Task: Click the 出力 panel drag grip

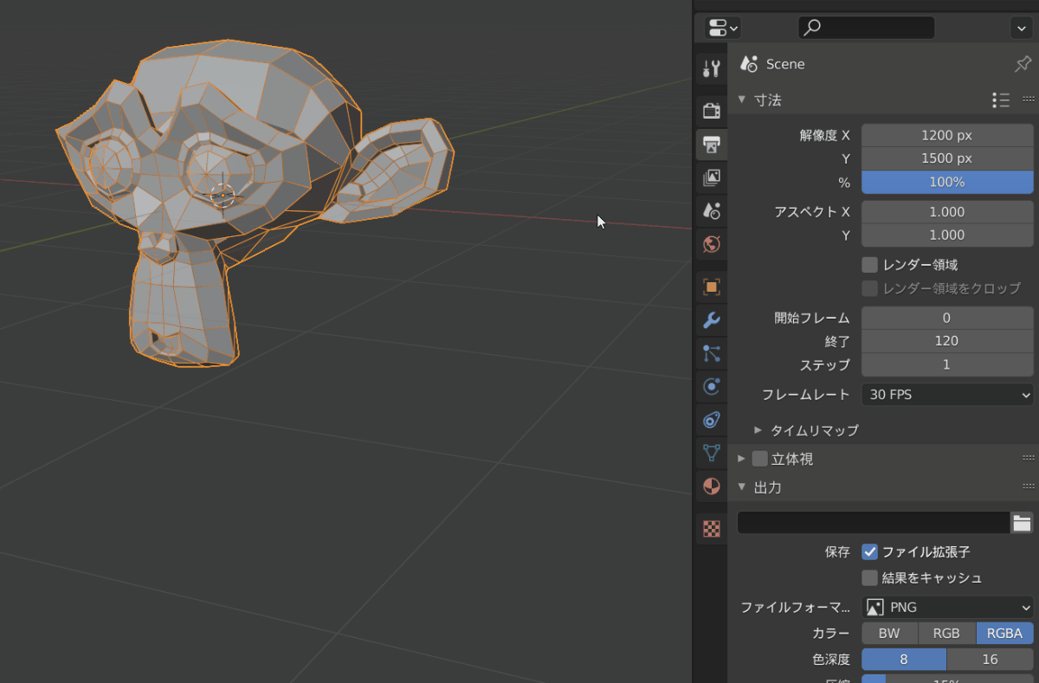Action: tap(1029, 487)
